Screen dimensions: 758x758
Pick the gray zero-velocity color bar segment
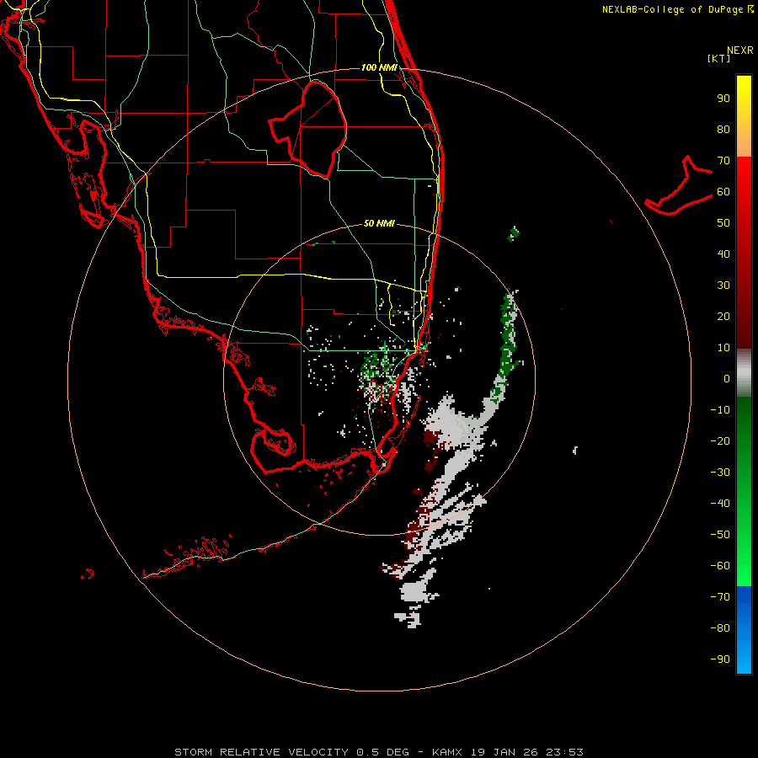(x=744, y=373)
